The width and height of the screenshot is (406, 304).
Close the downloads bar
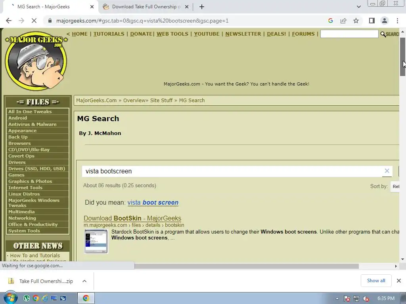click(x=399, y=281)
